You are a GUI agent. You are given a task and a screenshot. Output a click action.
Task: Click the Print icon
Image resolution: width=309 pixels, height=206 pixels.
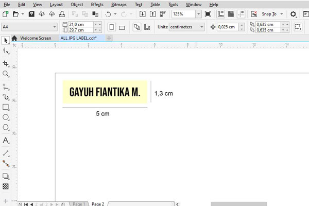click(x=62, y=14)
